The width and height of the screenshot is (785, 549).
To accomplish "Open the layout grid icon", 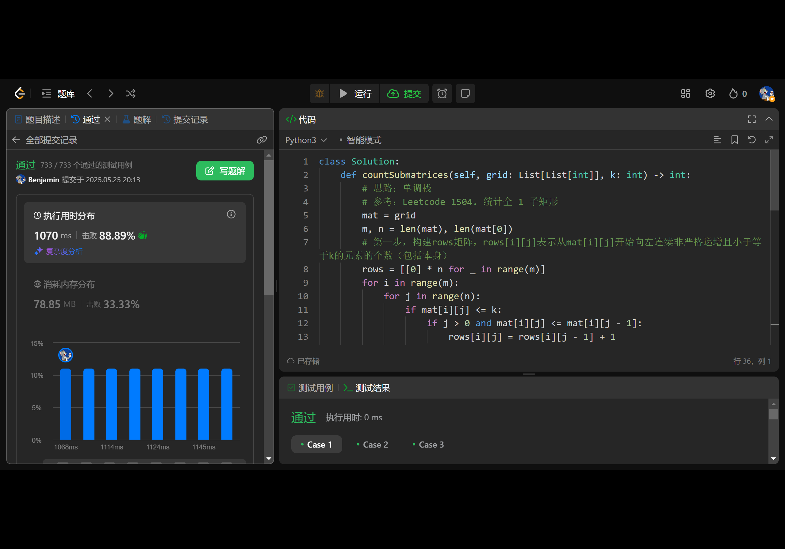I will (685, 94).
